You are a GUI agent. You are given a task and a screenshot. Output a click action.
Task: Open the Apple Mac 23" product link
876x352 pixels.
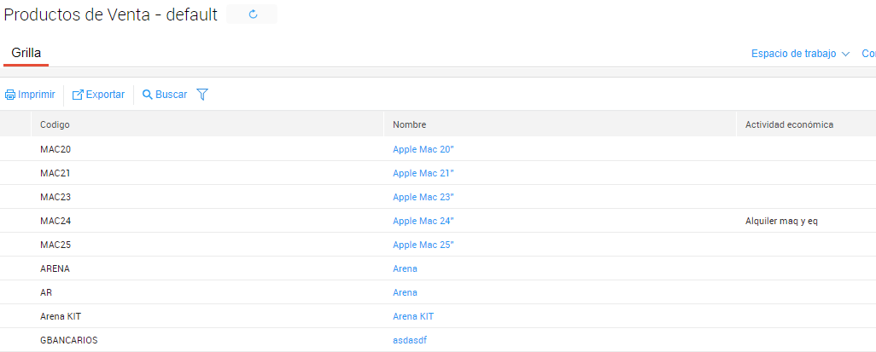tap(423, 197)
